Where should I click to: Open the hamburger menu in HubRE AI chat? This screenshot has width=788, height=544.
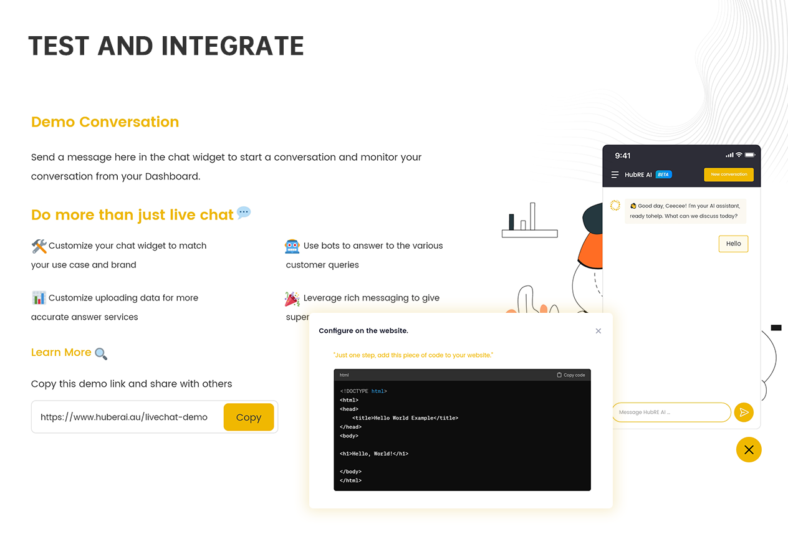[x=615, y=175]
